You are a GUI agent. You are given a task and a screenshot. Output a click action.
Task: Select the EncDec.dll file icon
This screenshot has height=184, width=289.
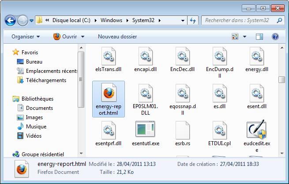tap(183, 56)
